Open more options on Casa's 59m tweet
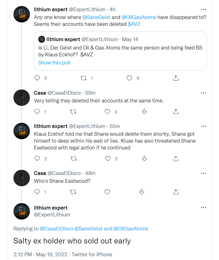Image resolution: width=219 pixels, height=260 pixels. [x=204, y=93]
